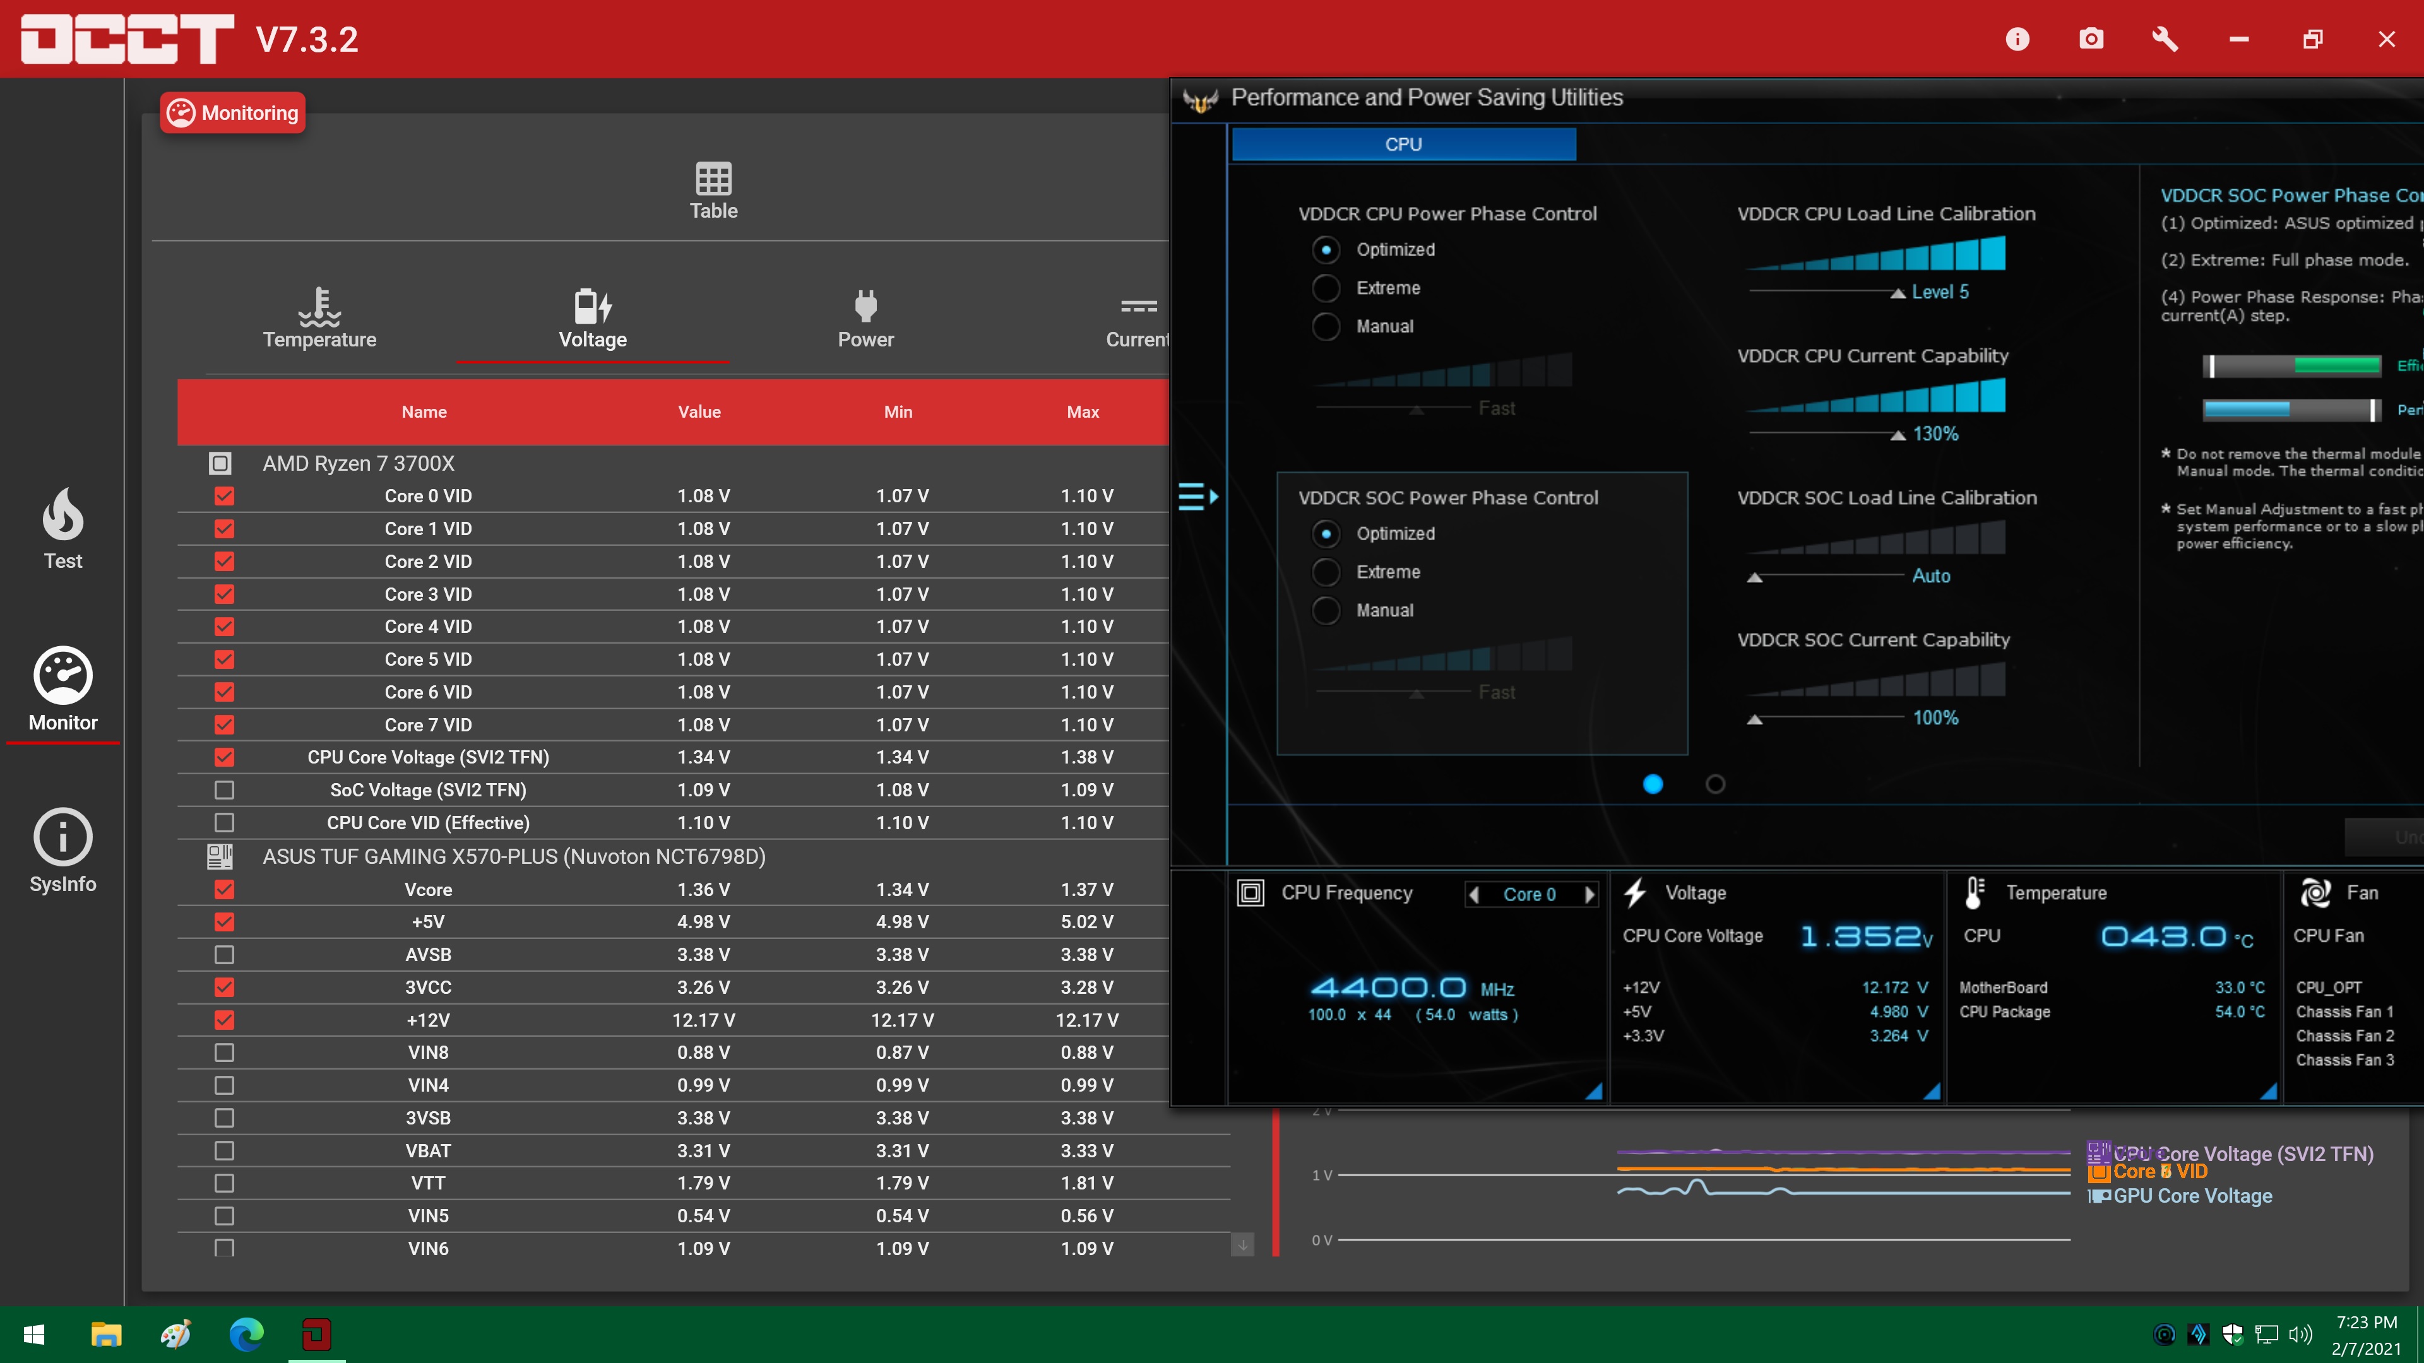Select next core in CPU Frequency
Viewport: 2424px width, 1363px height.
pos(1589,895)
